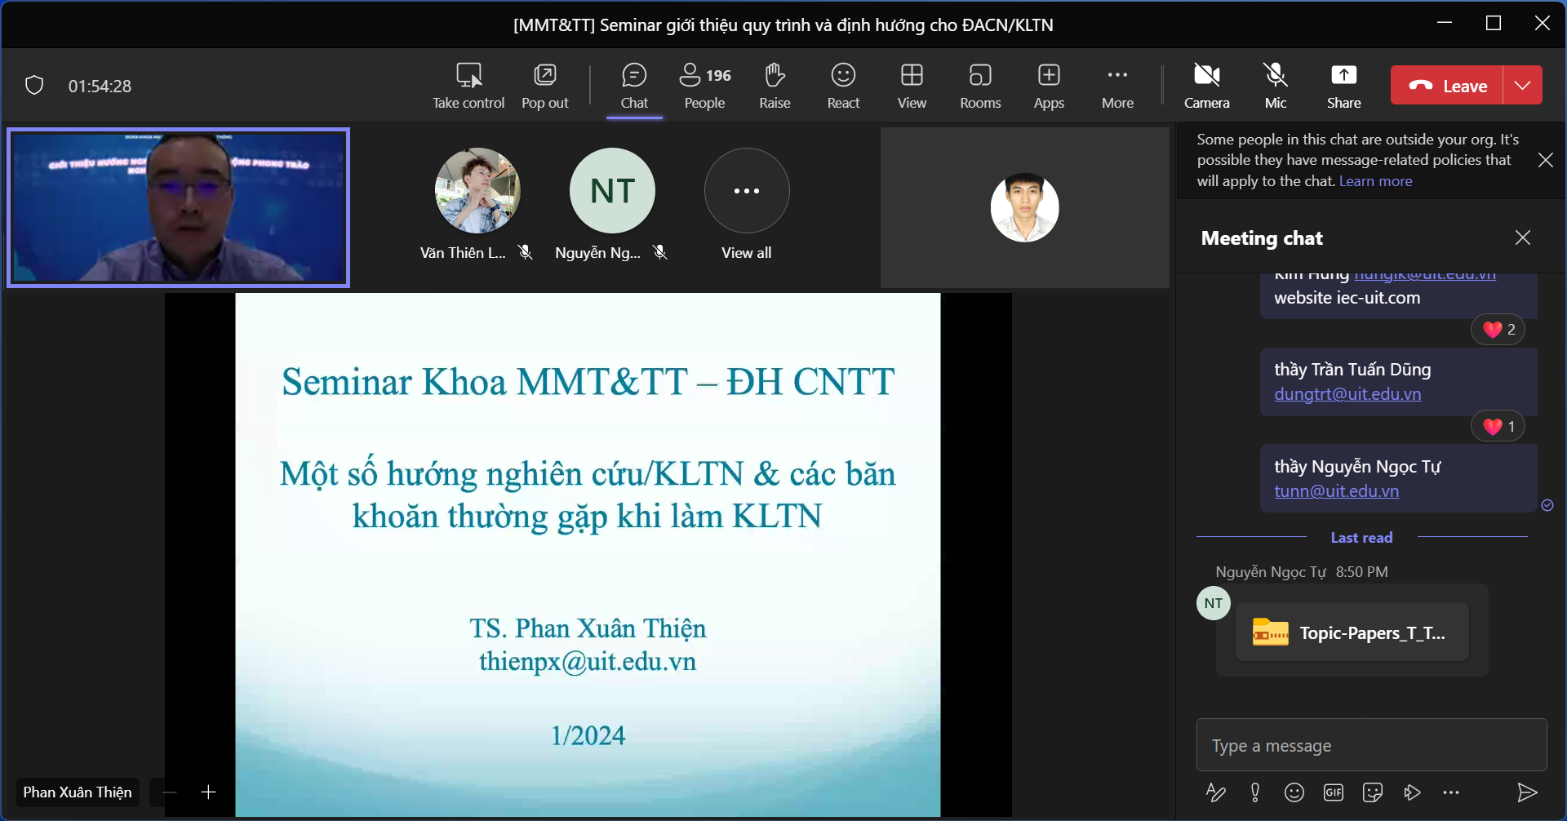Image resolution: width=1567 pixels, height=821 pixels.
Task: Zoom in the shared slide with plus control
Action: coord(208,792)
